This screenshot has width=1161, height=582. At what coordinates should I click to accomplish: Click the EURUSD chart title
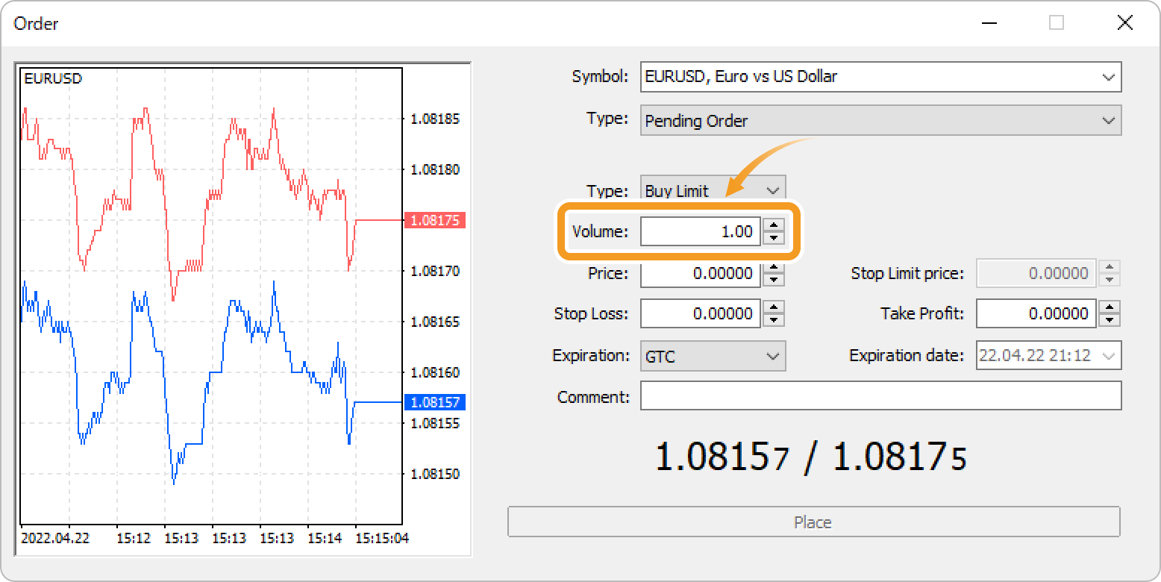click(x=53, y=78)
